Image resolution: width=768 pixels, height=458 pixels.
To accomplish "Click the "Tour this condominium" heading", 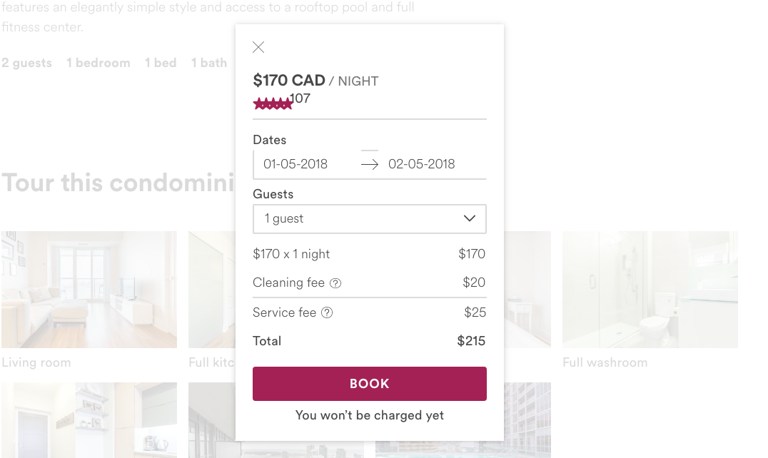I will [x=118, y=183].
